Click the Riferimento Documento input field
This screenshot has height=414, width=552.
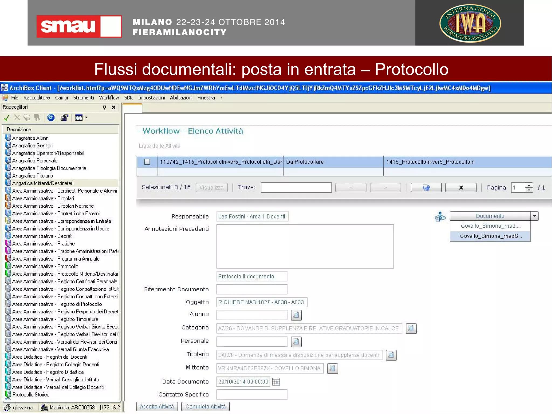pyautogui.click(x=252, y=289)
